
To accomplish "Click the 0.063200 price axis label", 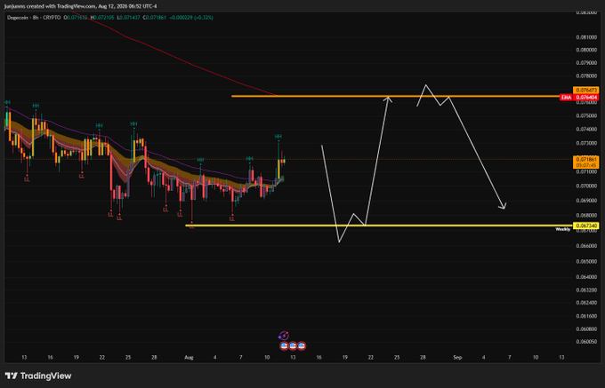I will click(x=586, y=289).
